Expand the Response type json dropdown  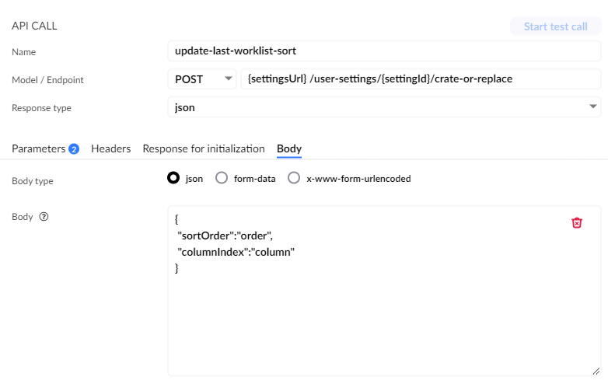(384, 107)
